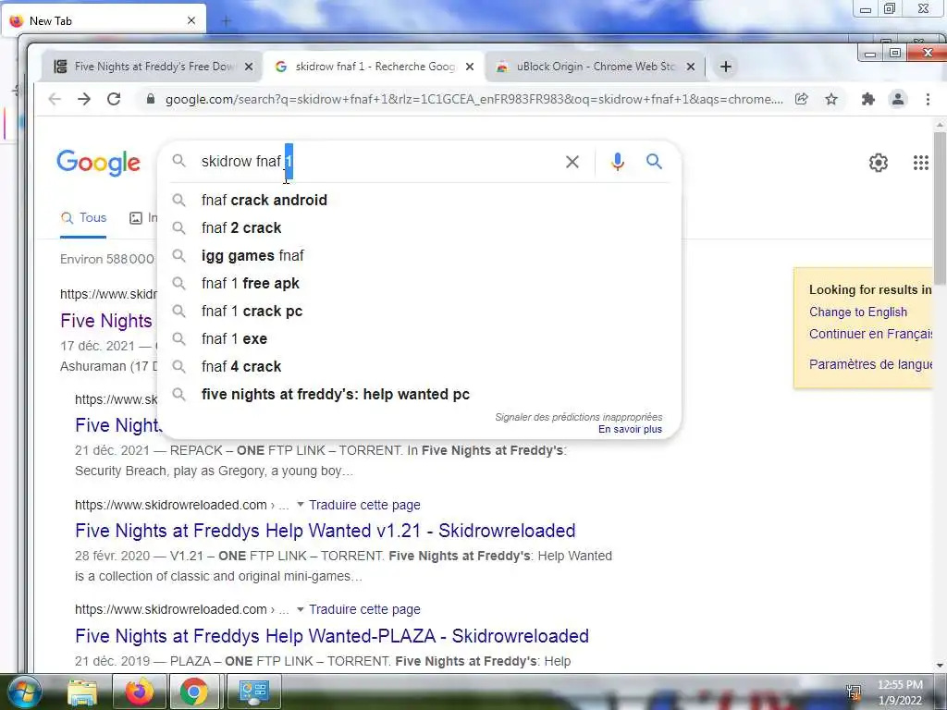This screenshot has width=947, height=710.
Task: Select the skidrow fnaf 1 Google tab
Action: click(375, 67)
